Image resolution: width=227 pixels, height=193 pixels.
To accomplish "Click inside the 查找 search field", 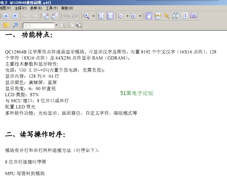I will coord(38,26).
